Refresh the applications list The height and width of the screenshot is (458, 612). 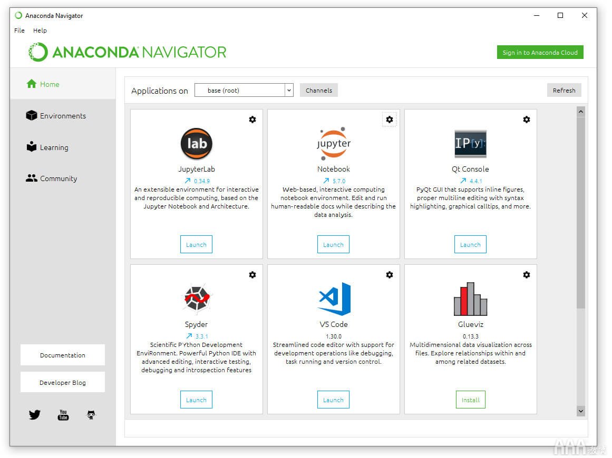pyautogui.click(x=564, y=91)
